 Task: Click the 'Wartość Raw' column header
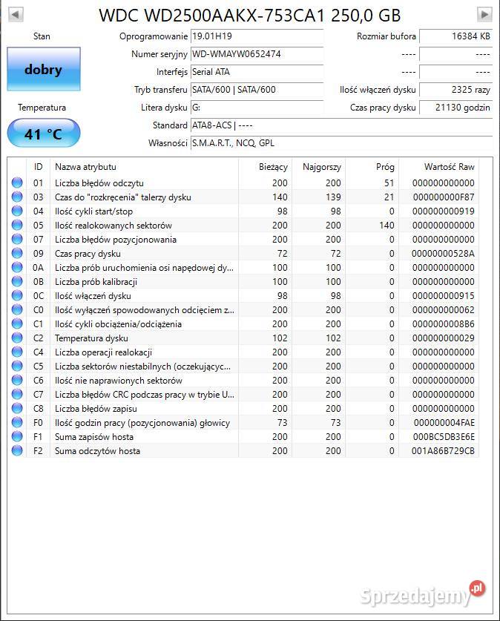pyautogui.click(x=438, y=167)
